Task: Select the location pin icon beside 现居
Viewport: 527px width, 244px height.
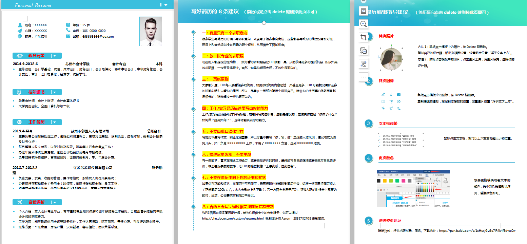Action: [x=20, y=36]
